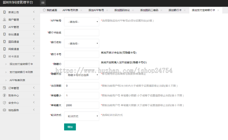Screen dimensions: 228x140
Task: Click the 协议通道 sidebar icon
Action: (x=5, y=34)
